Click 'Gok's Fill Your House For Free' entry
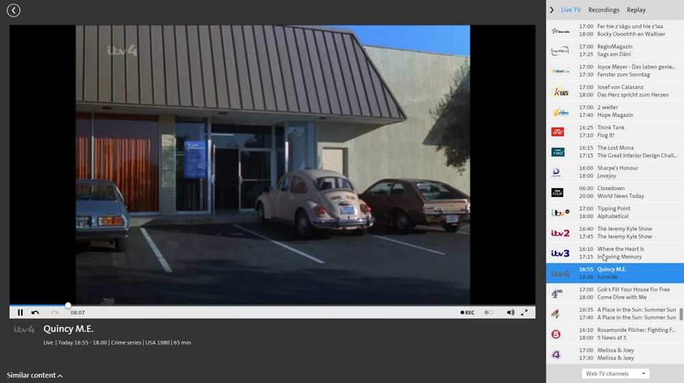Image resolution: width=684 pixels, height=383 pixels. 633,290
